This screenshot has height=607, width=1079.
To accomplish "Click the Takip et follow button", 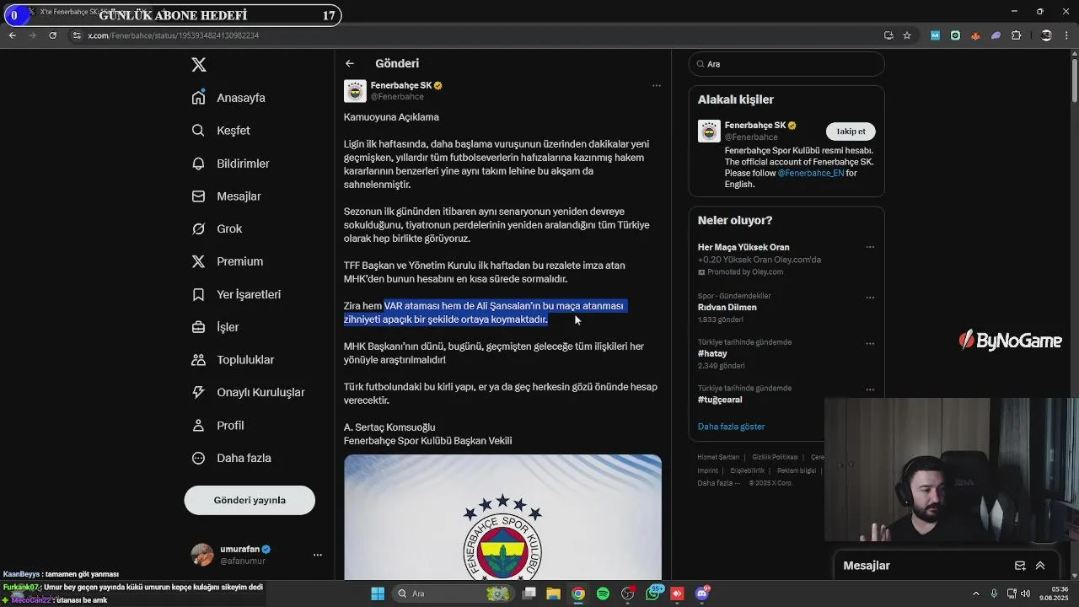I will coord(851,132).
